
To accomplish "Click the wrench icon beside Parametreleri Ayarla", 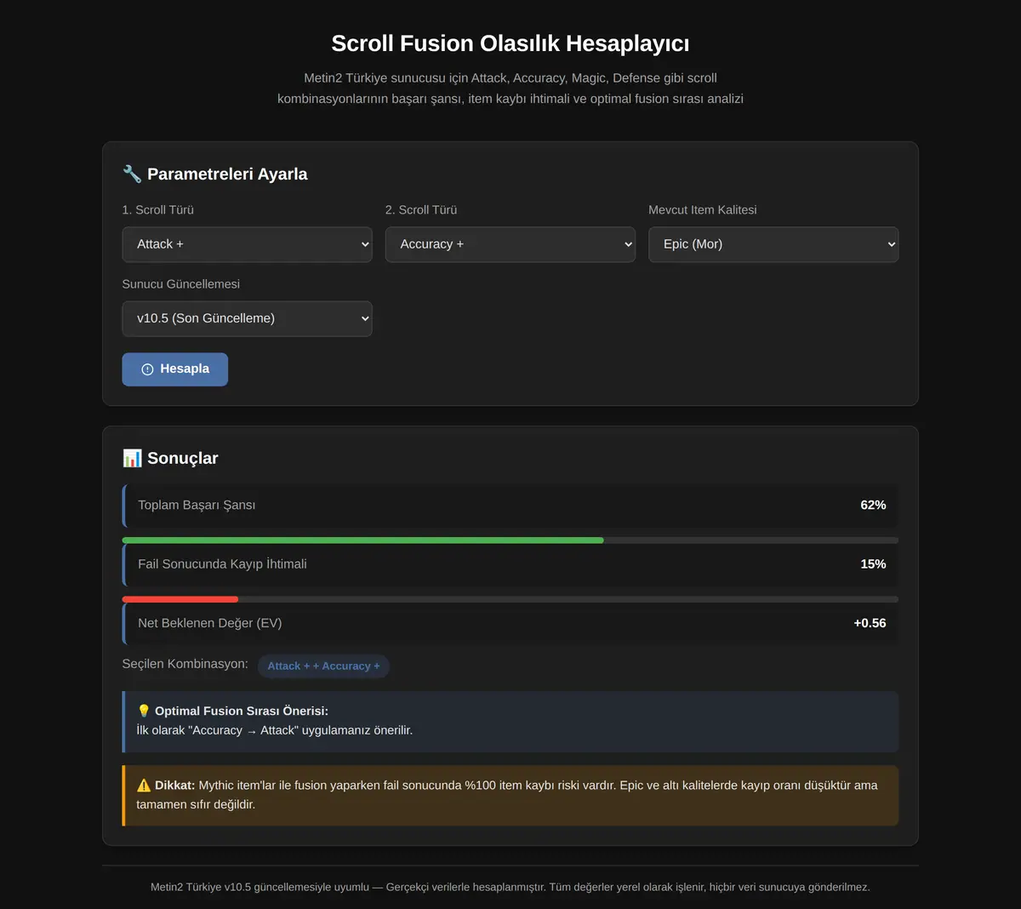I will (132, 174).
